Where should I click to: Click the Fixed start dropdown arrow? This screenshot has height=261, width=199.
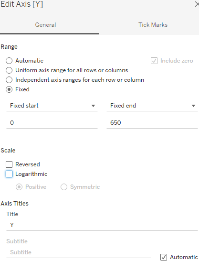(94, 106)
